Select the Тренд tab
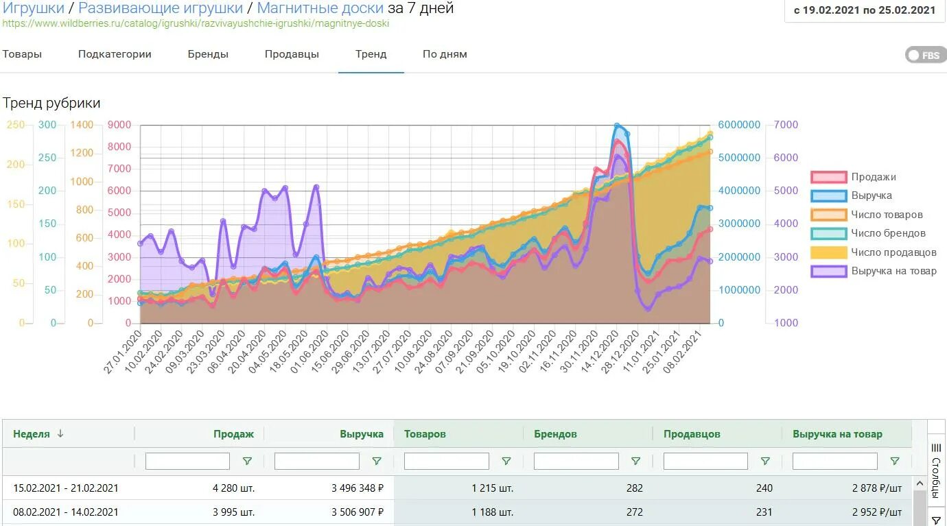Viewport: 947px width, 526px height. [371, 54]
